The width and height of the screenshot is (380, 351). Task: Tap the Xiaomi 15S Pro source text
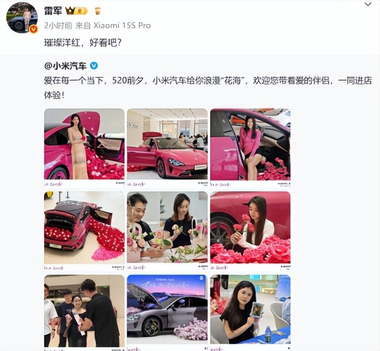(122, 25)
